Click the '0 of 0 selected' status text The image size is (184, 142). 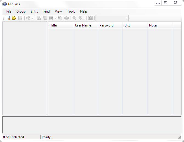pos(13,137)
